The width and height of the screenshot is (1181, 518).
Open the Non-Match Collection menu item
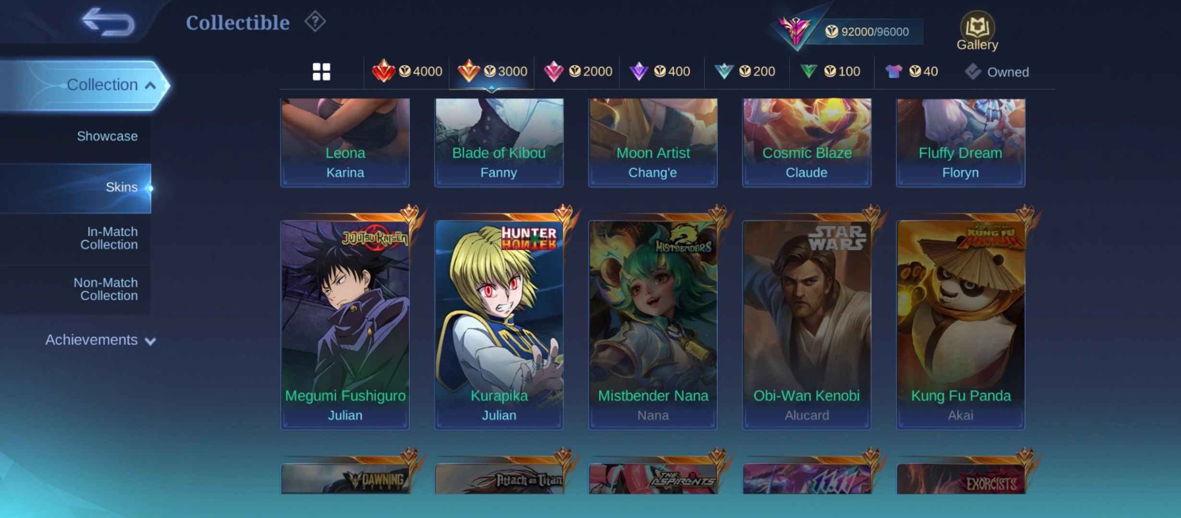pos(106,289)
